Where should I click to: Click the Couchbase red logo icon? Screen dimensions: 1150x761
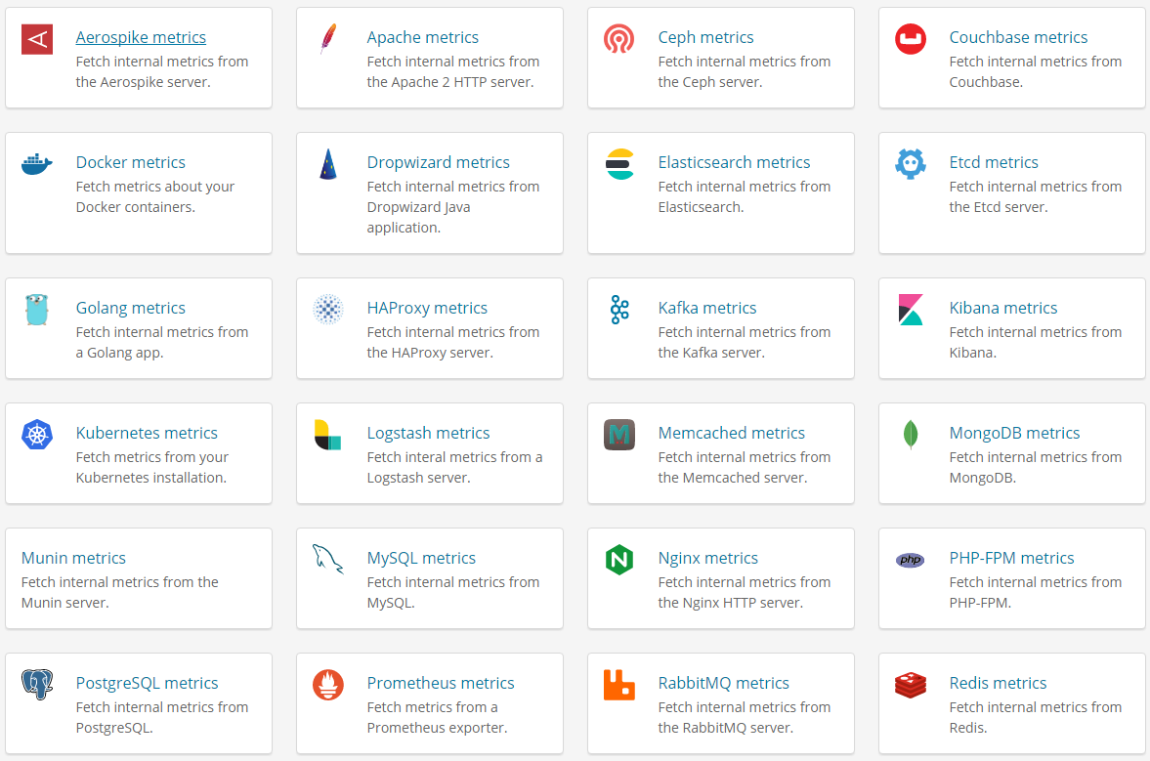click(911, 39)
